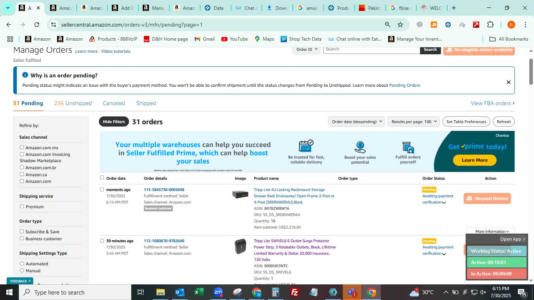Image resolution: width=534 pixels, height=300 pixels.
Task: Open Outlook from the taskbar
Action: tap(179, 292)
